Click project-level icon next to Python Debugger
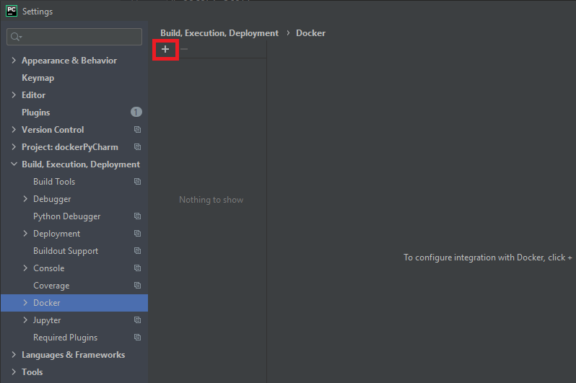 pyautogui.click(x=137, y=216)
